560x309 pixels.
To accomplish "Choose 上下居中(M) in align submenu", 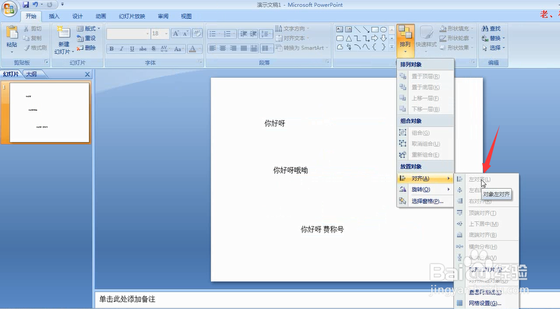I will (486, 224).
